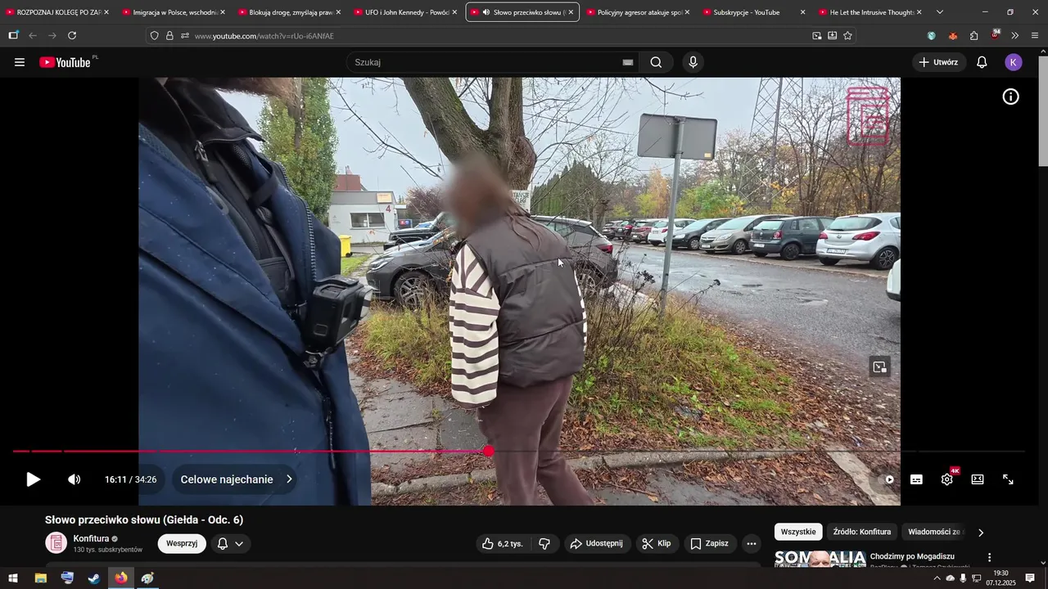Screen dimensions: 1048x589
Task: Open File Explorer from taskbar
Action: [40, 578]
